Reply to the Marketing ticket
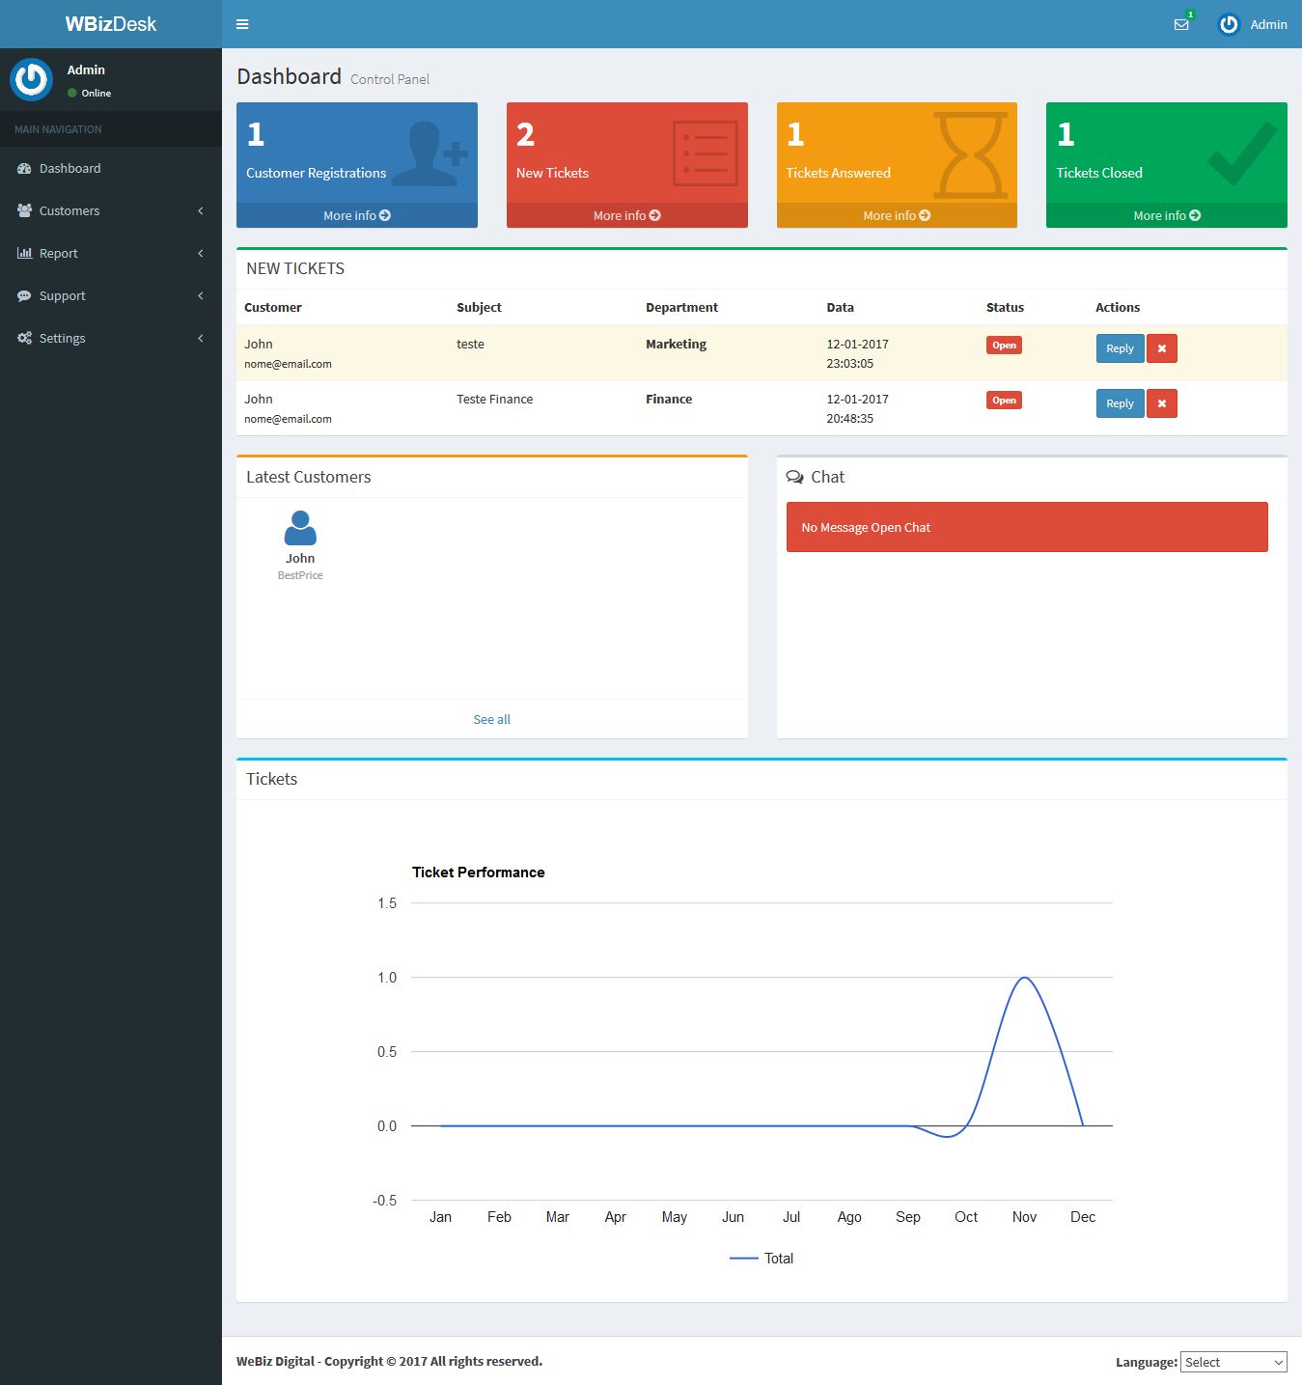Image resolution: width=1302 pixels, height=1385 pixels. [x=1120, y=348]
